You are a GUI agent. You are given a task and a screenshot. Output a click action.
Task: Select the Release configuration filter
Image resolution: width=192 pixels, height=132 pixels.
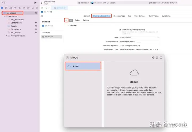[x=86, y=20]
